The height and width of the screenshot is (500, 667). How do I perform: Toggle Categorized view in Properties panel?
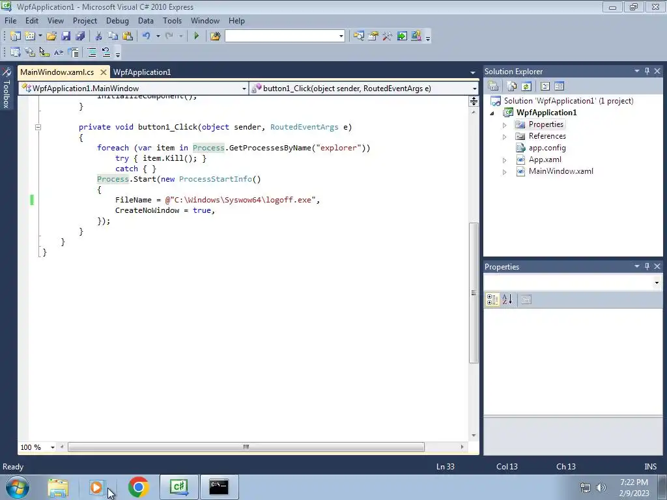pyautogui.click(x=492, y=299)
